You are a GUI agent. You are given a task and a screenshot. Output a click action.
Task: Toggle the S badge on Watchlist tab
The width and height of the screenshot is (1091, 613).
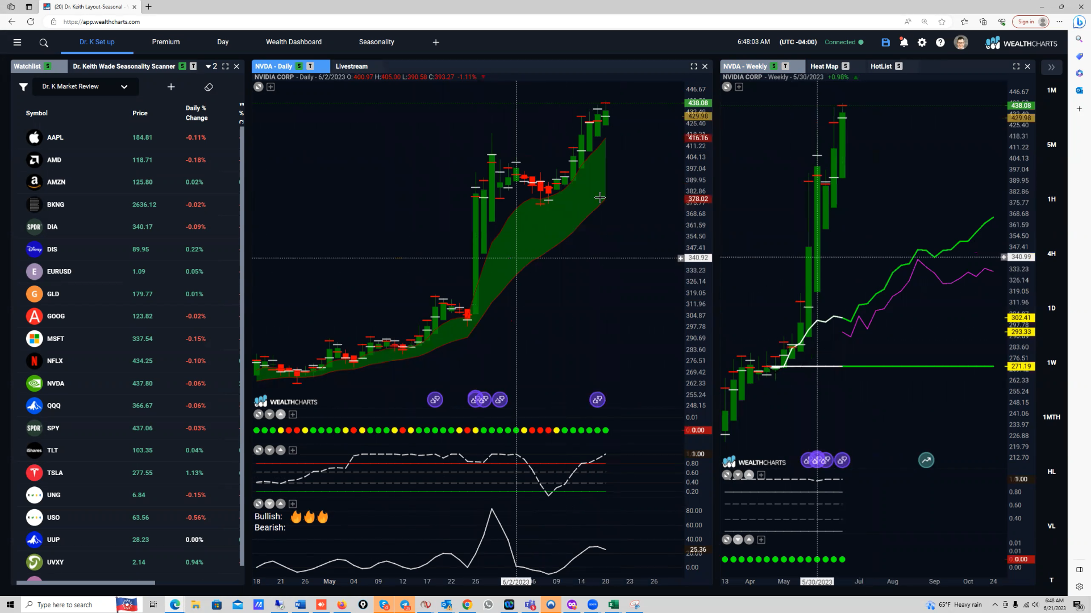click(x=48, y=66)
